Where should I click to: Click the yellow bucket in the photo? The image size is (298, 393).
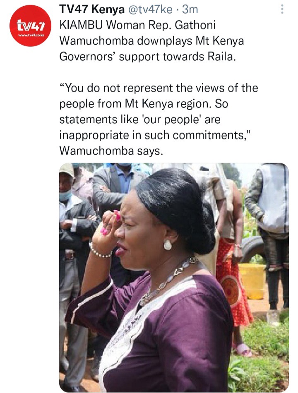point(252,281)
